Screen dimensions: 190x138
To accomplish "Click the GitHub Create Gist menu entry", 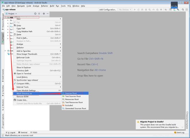I will (x=22, y=100).
